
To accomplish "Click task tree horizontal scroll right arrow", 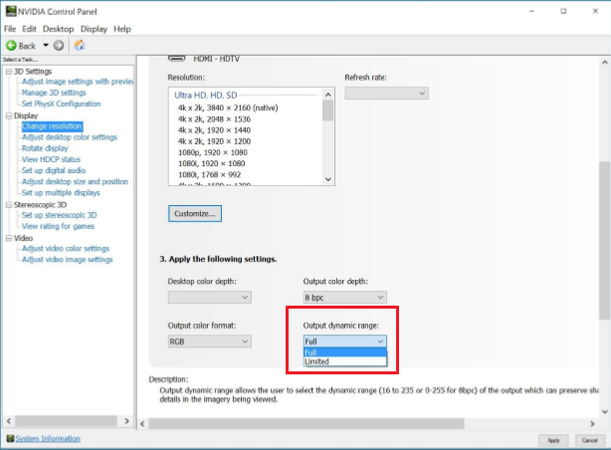I will click(126, 421).
